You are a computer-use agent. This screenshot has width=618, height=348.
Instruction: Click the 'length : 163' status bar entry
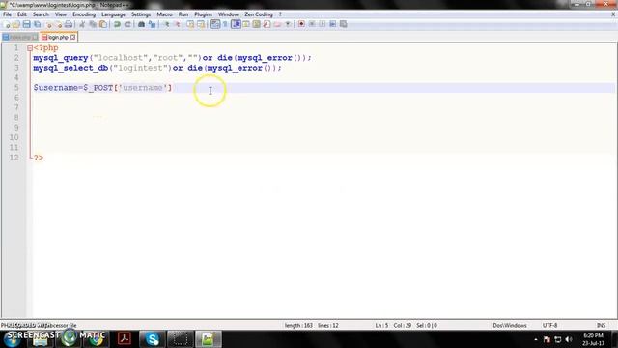click(x=298, y=325)
